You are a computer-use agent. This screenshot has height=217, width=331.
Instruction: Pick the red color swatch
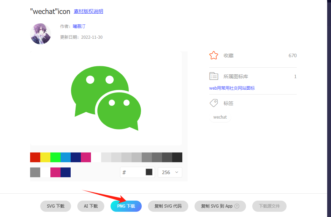click(35, 157)
